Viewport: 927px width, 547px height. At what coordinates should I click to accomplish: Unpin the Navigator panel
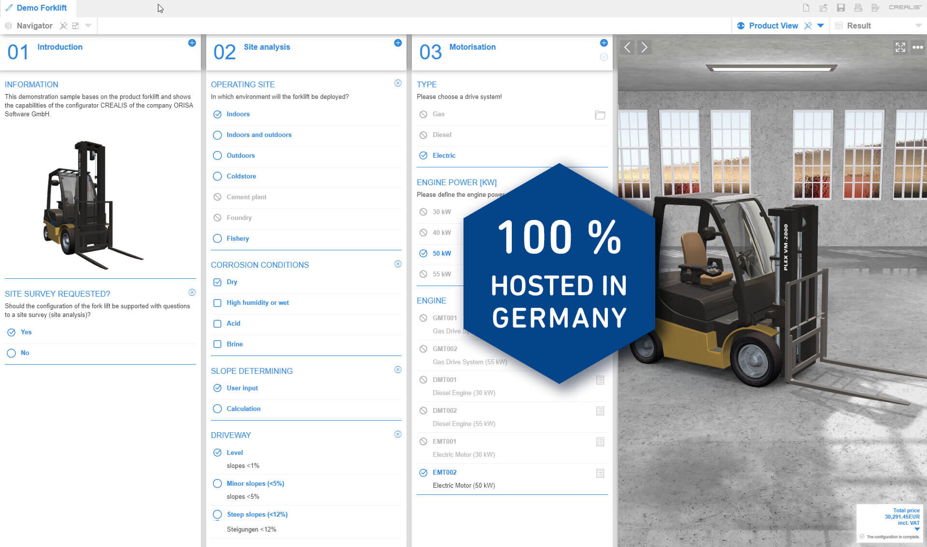(x=63, y=26)
